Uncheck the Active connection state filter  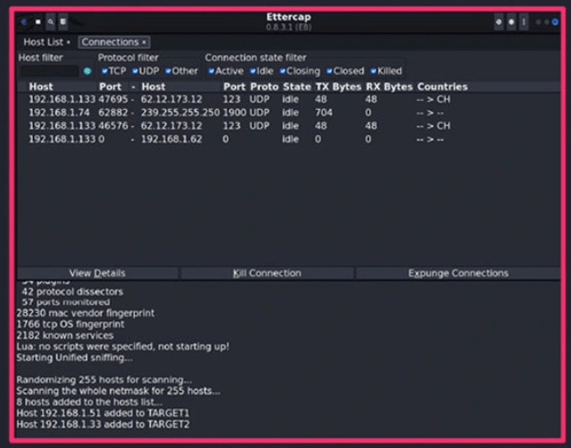pos(211,71)
